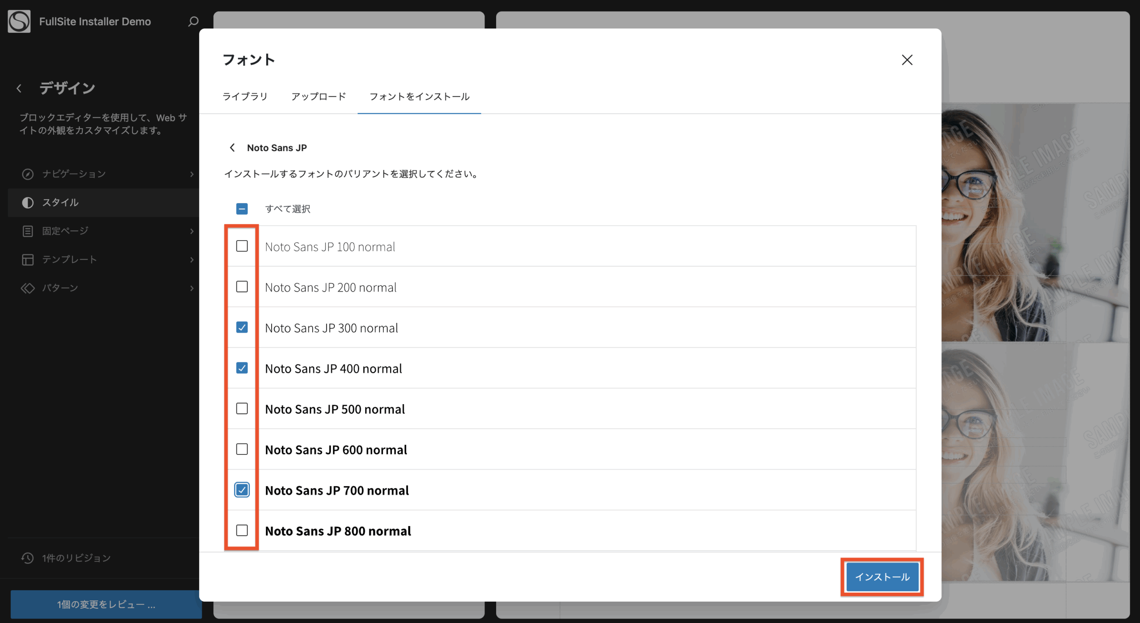
Task: Open スタイル menu item
Action: pos(103,202)
